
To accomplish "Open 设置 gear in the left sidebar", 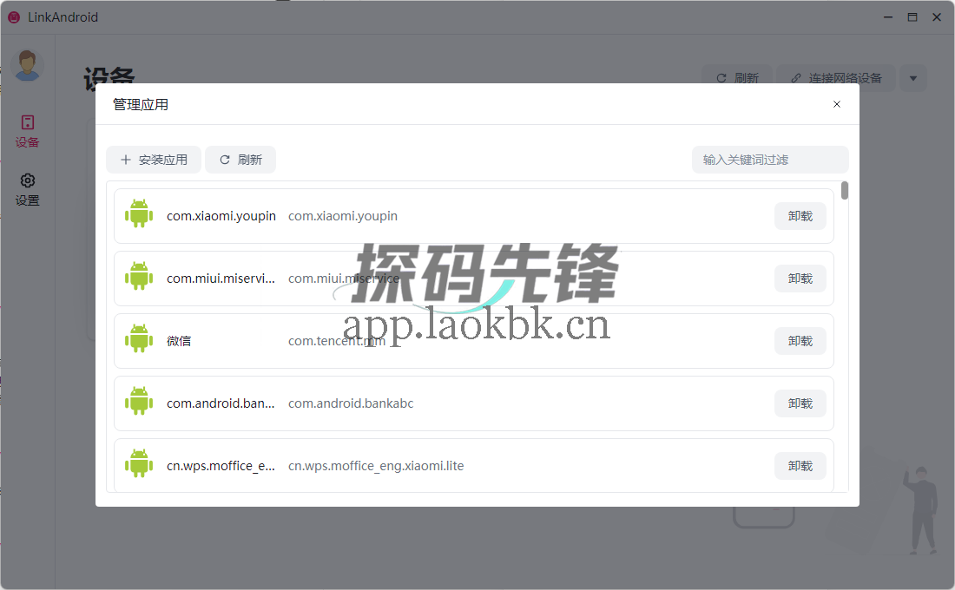I will pos(28,189).
